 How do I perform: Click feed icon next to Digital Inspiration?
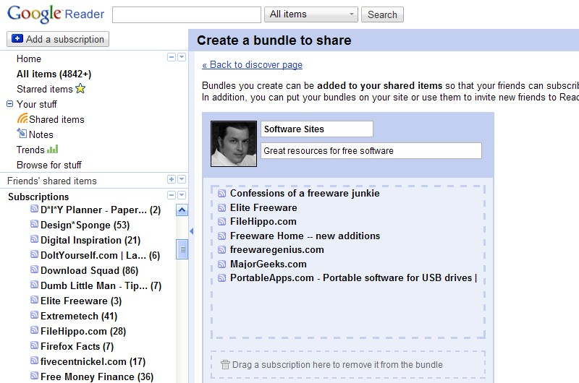[34, 239]
